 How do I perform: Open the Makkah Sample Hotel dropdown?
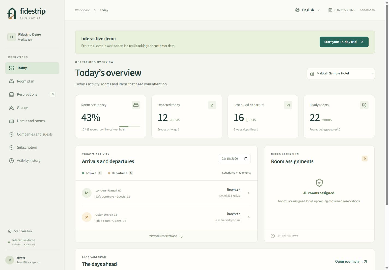(341, 74)
